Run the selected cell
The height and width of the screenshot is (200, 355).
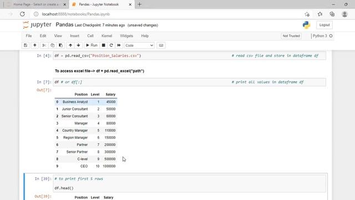click(x=92, y=46)
